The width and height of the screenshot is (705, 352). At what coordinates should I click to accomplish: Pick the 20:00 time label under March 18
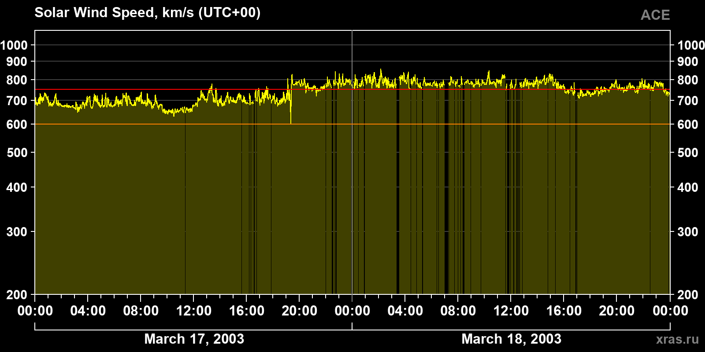(x=617, y=311)
